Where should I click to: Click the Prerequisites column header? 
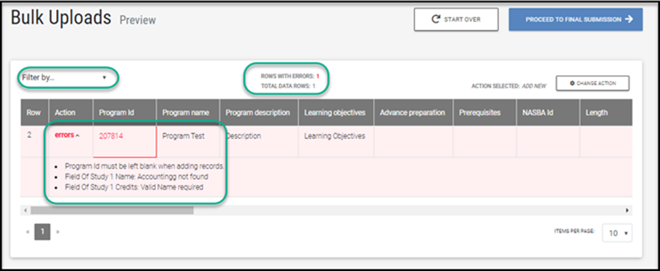[479, 112]
